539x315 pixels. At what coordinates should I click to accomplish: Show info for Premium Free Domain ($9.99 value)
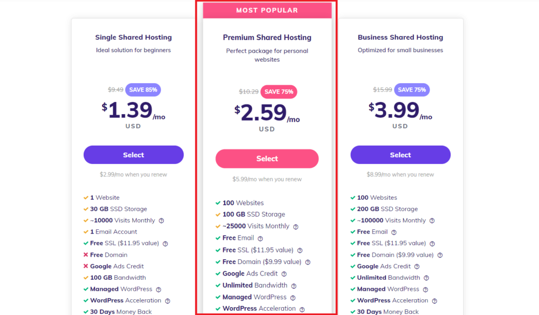pos(307,262)
